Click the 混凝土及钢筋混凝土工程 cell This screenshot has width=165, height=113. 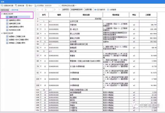(x=86, y=90)
